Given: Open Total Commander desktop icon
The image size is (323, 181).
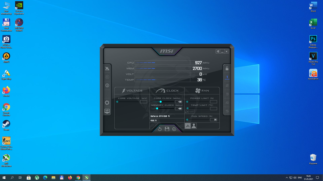Looking at the screenshot, I should tap(6, 25).
